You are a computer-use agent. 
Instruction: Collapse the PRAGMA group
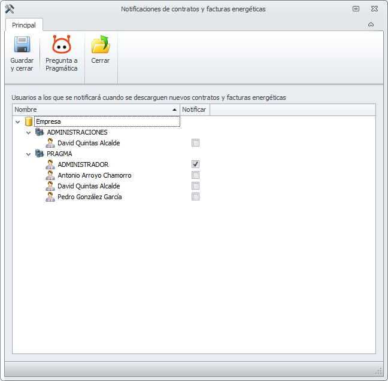(29, 154)
